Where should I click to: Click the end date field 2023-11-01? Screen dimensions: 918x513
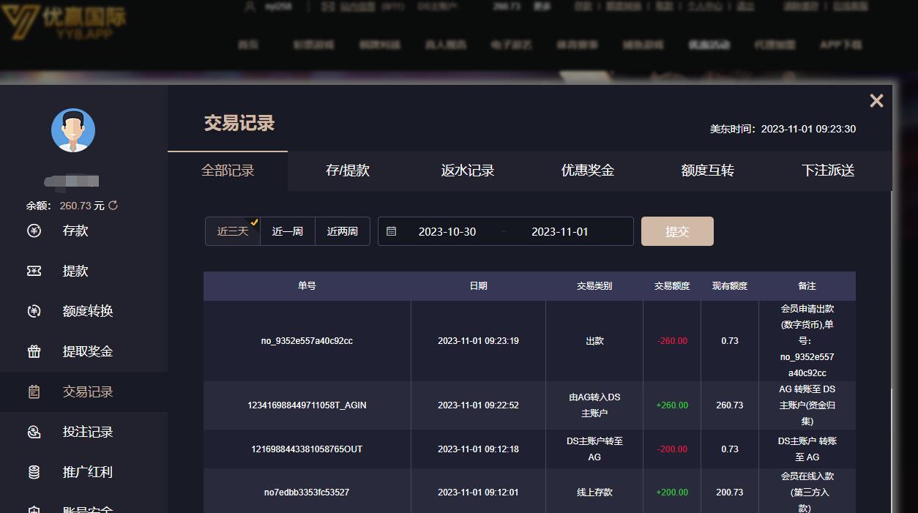click(560, 231)
